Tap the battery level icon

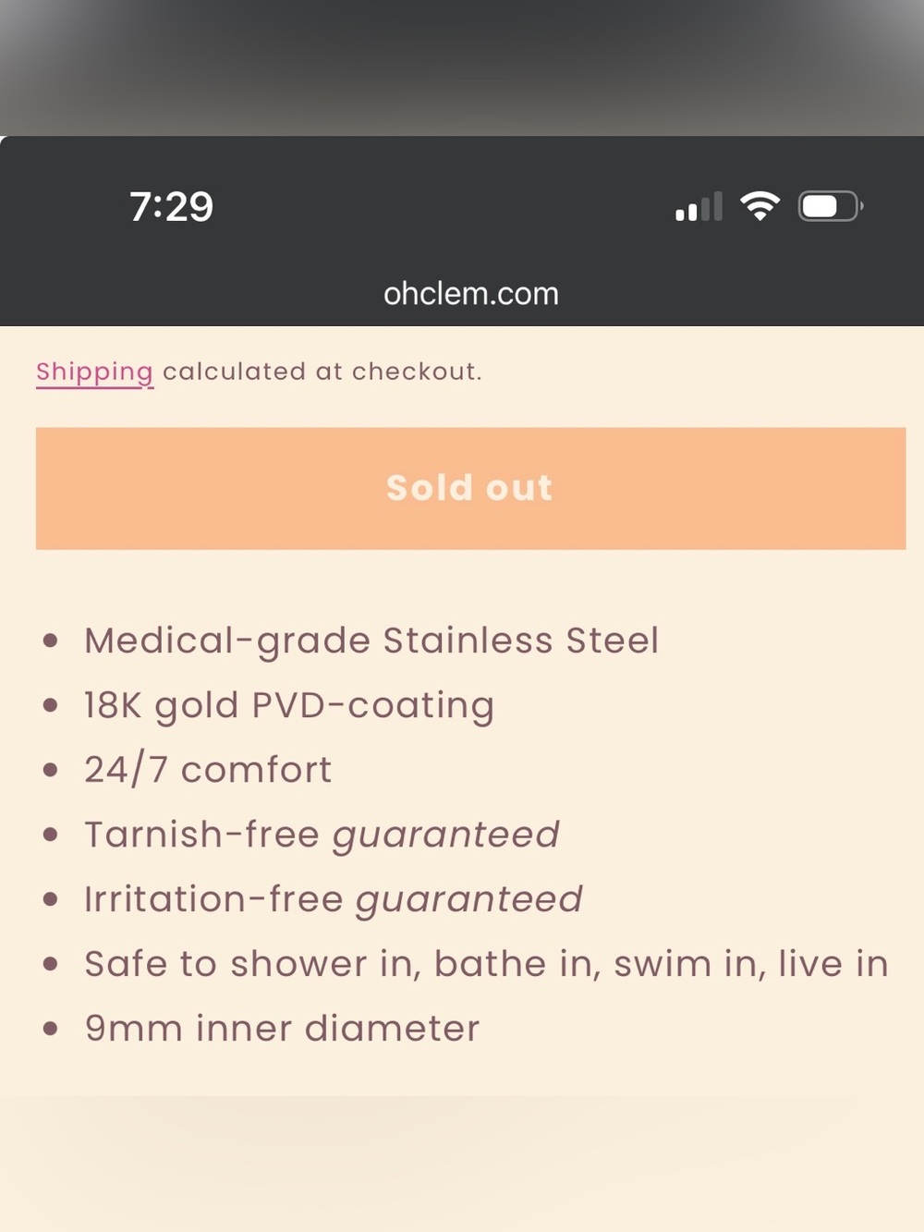pos(831,206)
